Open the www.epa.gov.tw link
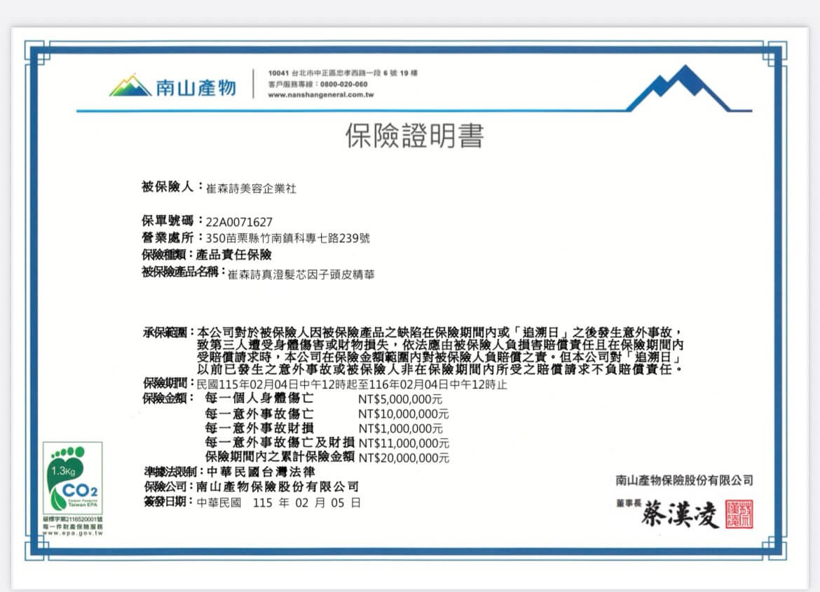 point(72,533)
